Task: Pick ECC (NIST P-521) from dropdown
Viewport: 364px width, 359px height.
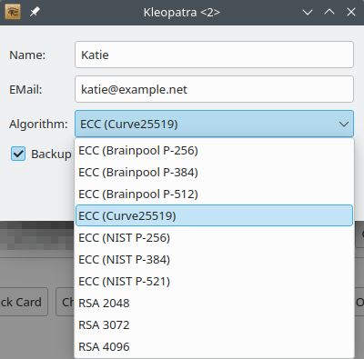Action: coord(214,281)
